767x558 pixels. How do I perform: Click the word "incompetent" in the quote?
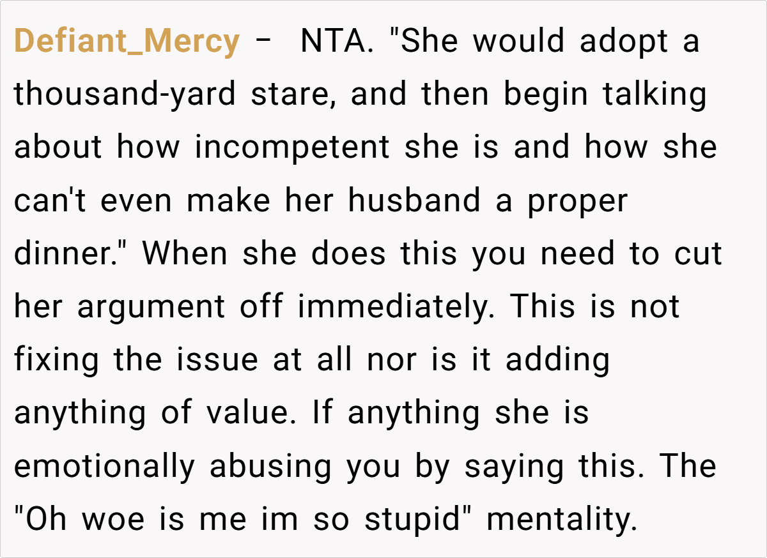pos(292,148)
